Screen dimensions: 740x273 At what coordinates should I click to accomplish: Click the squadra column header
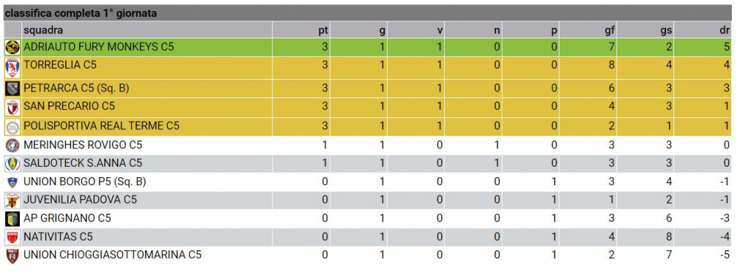coord(43,30)
